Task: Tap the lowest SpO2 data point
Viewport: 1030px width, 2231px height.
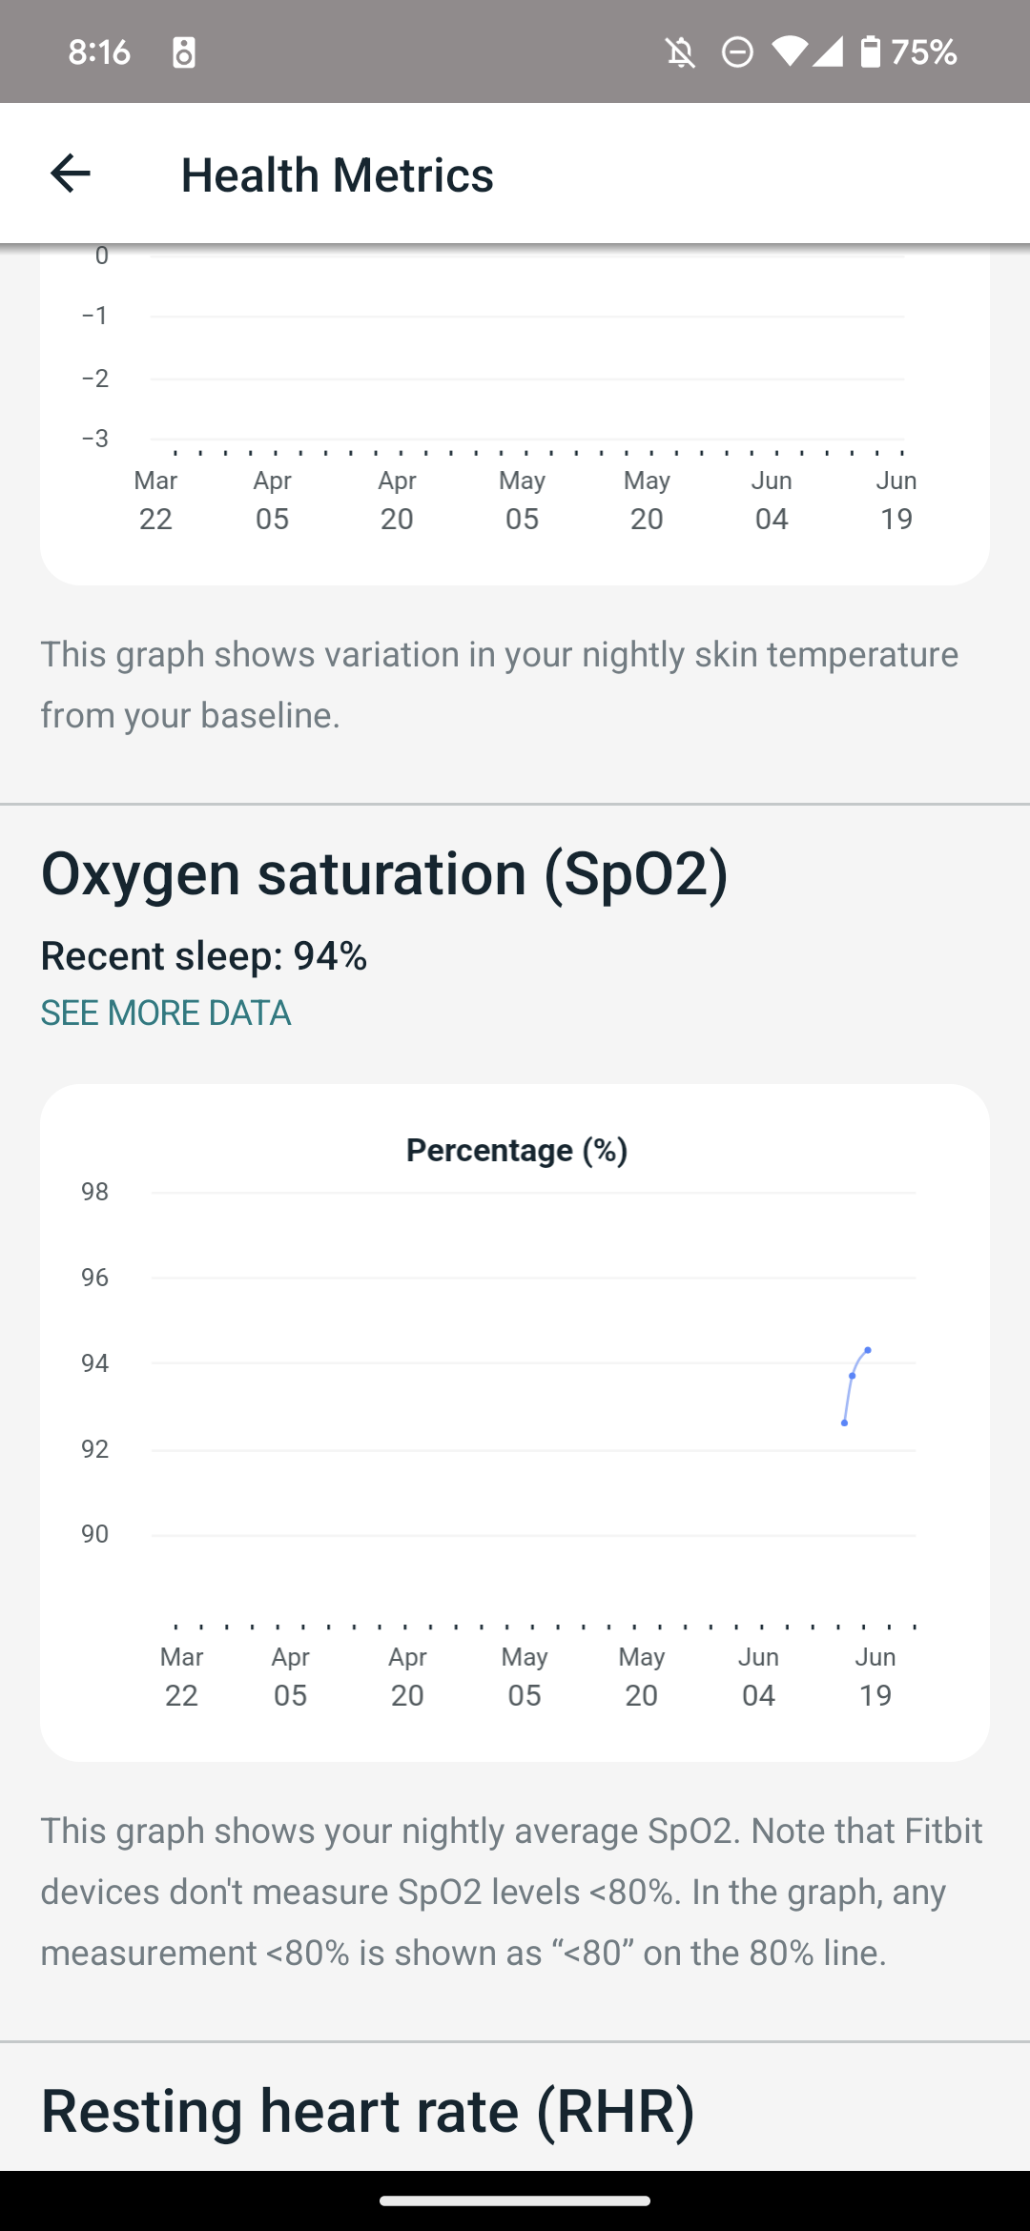Action: click(x=845, y=1423)
